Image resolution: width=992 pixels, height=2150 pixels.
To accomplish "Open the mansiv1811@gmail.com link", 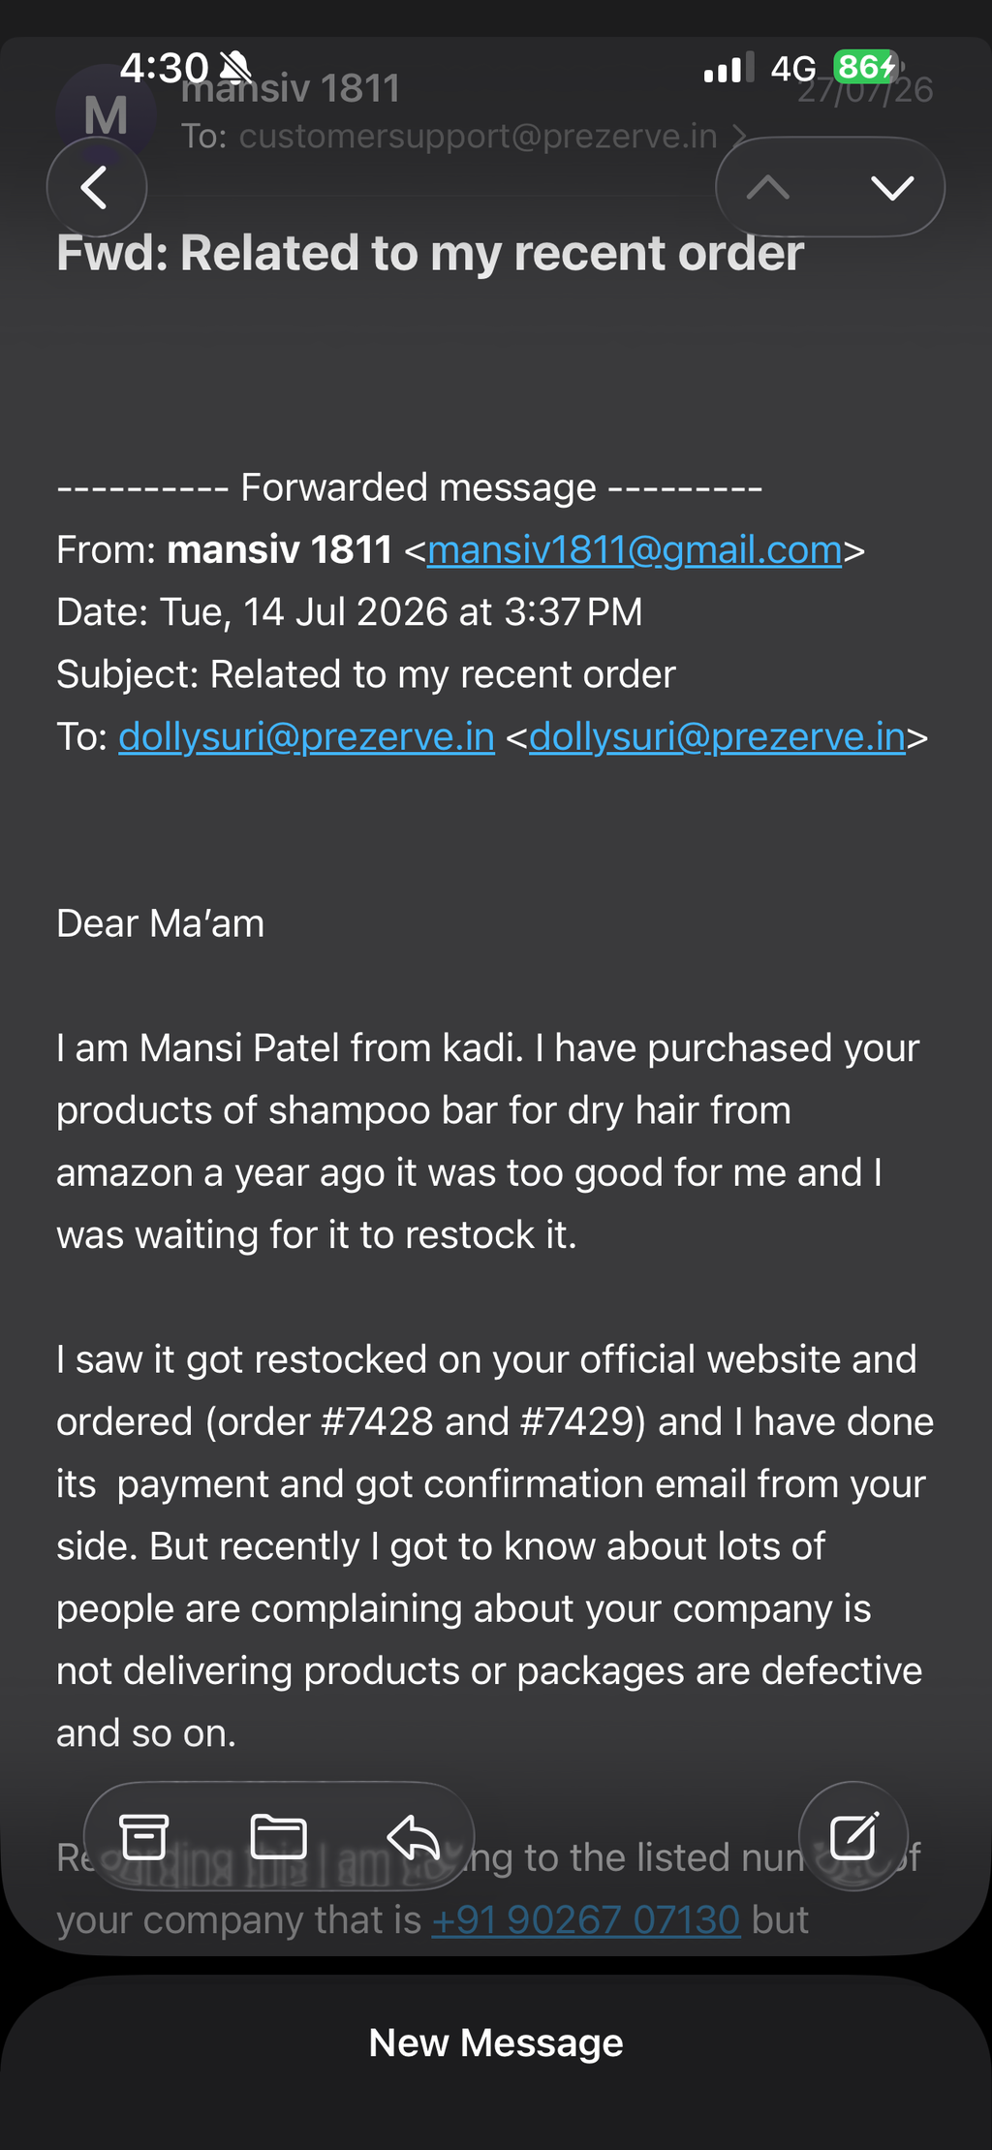I will (635, 550).
